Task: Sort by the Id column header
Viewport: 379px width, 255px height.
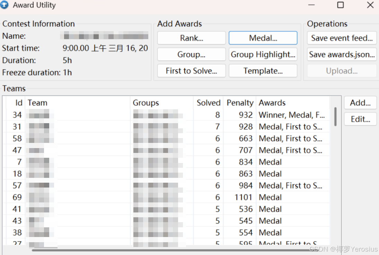Action: pyautogui.click(x=16, y=103)
